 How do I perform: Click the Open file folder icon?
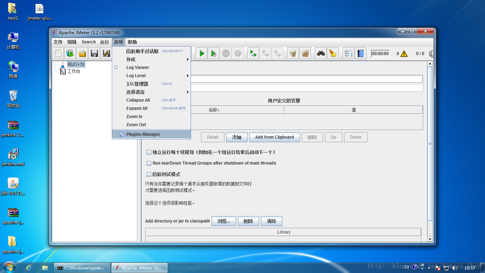(x=82, y=53)
